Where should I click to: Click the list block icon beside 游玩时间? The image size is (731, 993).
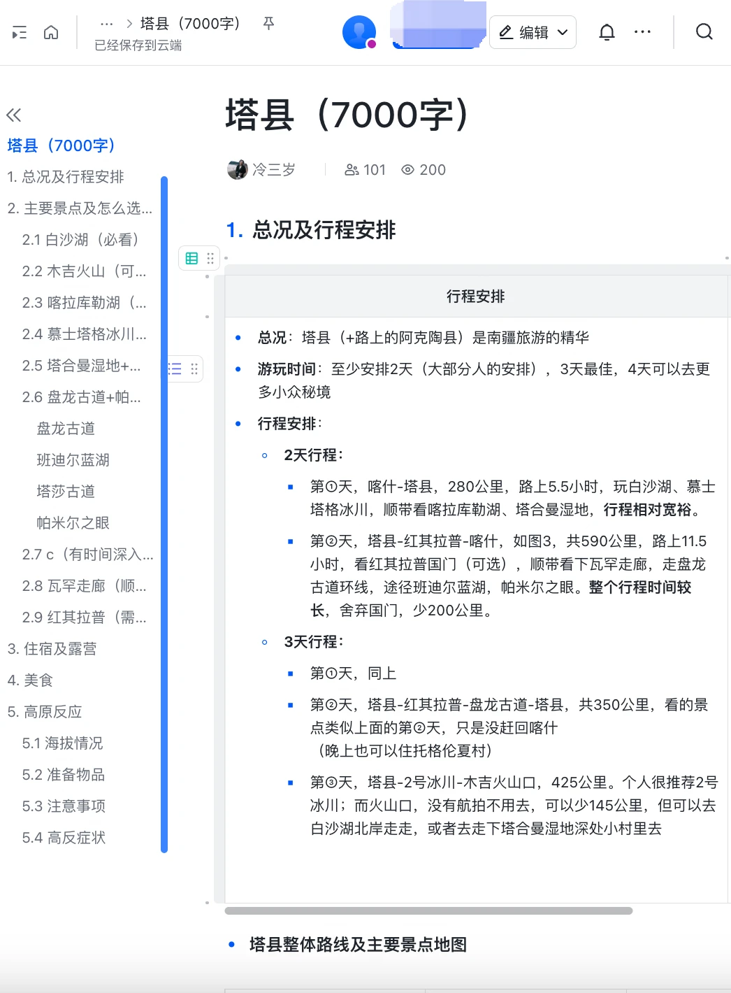click(175, 369)
